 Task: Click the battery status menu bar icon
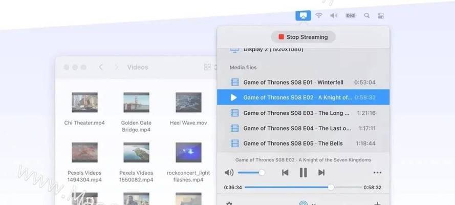pos(351,16)
